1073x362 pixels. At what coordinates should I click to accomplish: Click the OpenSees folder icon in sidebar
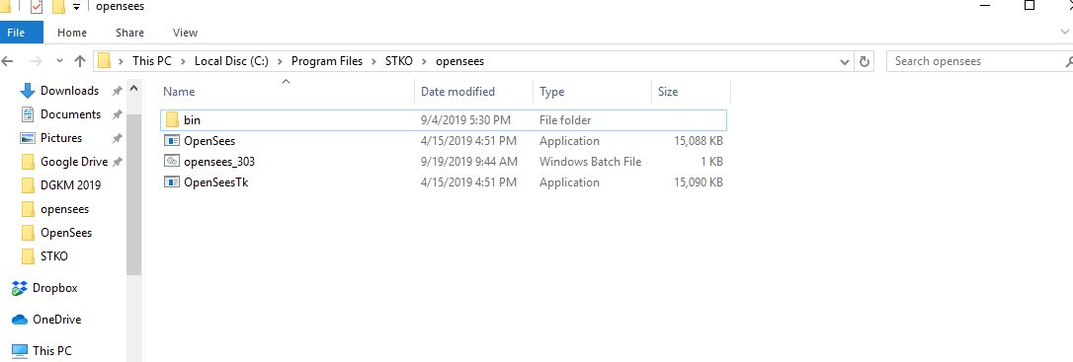[x=28, y=233]
